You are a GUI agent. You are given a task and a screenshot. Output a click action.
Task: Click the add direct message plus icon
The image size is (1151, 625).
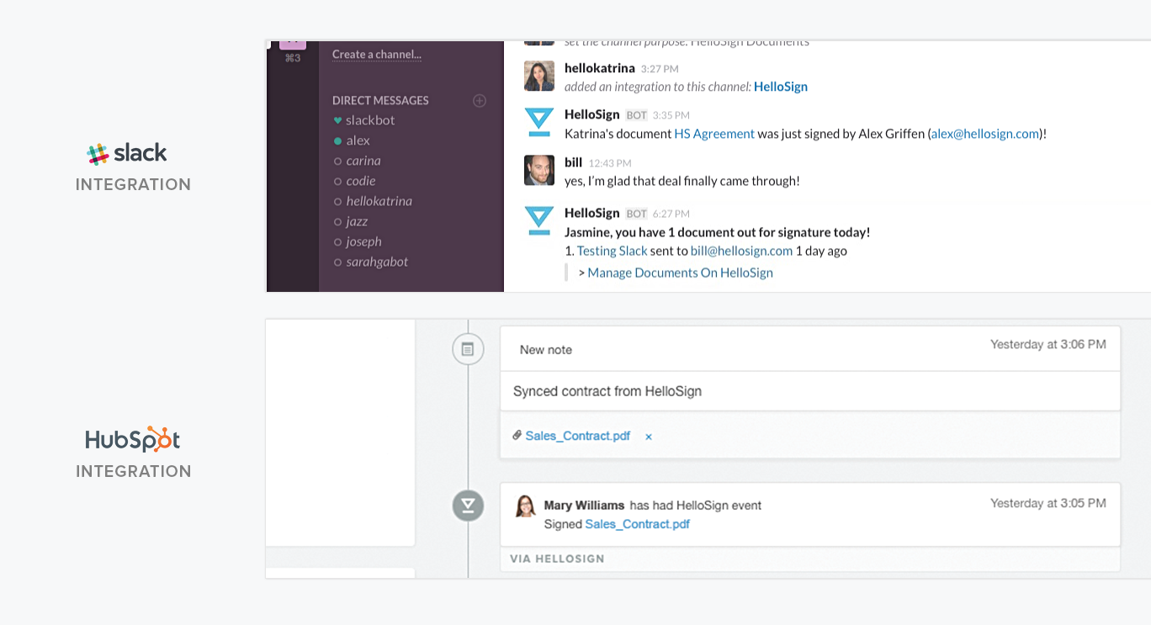click(x=480, y=101)
